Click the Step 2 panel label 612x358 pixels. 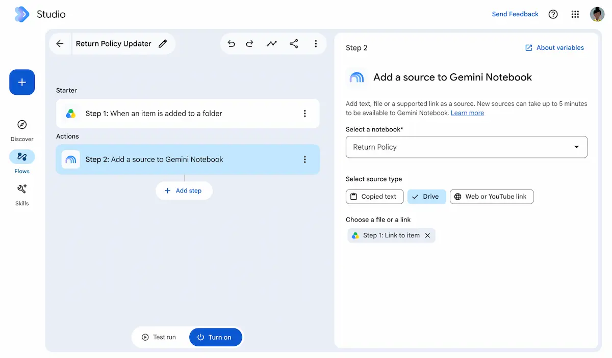356,48
